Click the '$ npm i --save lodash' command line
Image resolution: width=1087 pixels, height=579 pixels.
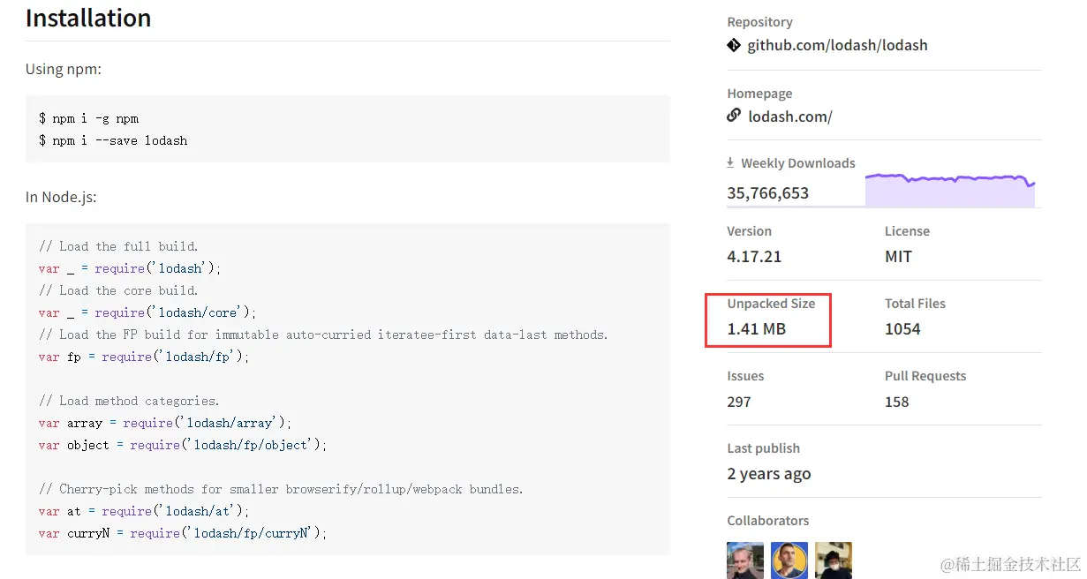(113, 140)
